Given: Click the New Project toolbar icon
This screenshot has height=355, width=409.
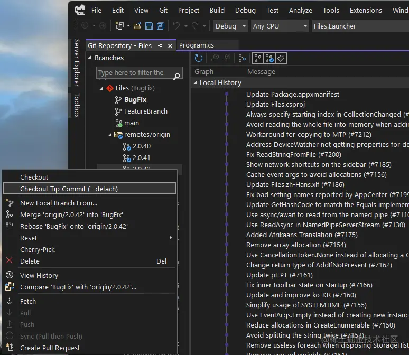Looking at the screenshot, I should click(119, 26).
